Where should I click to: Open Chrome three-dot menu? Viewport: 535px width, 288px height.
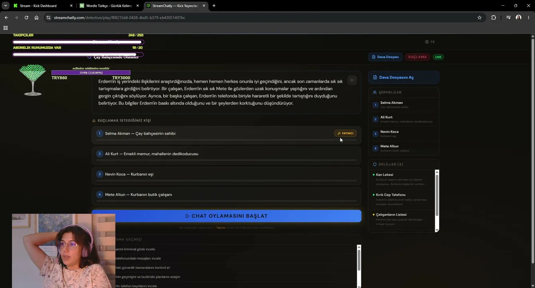(529, 18)
